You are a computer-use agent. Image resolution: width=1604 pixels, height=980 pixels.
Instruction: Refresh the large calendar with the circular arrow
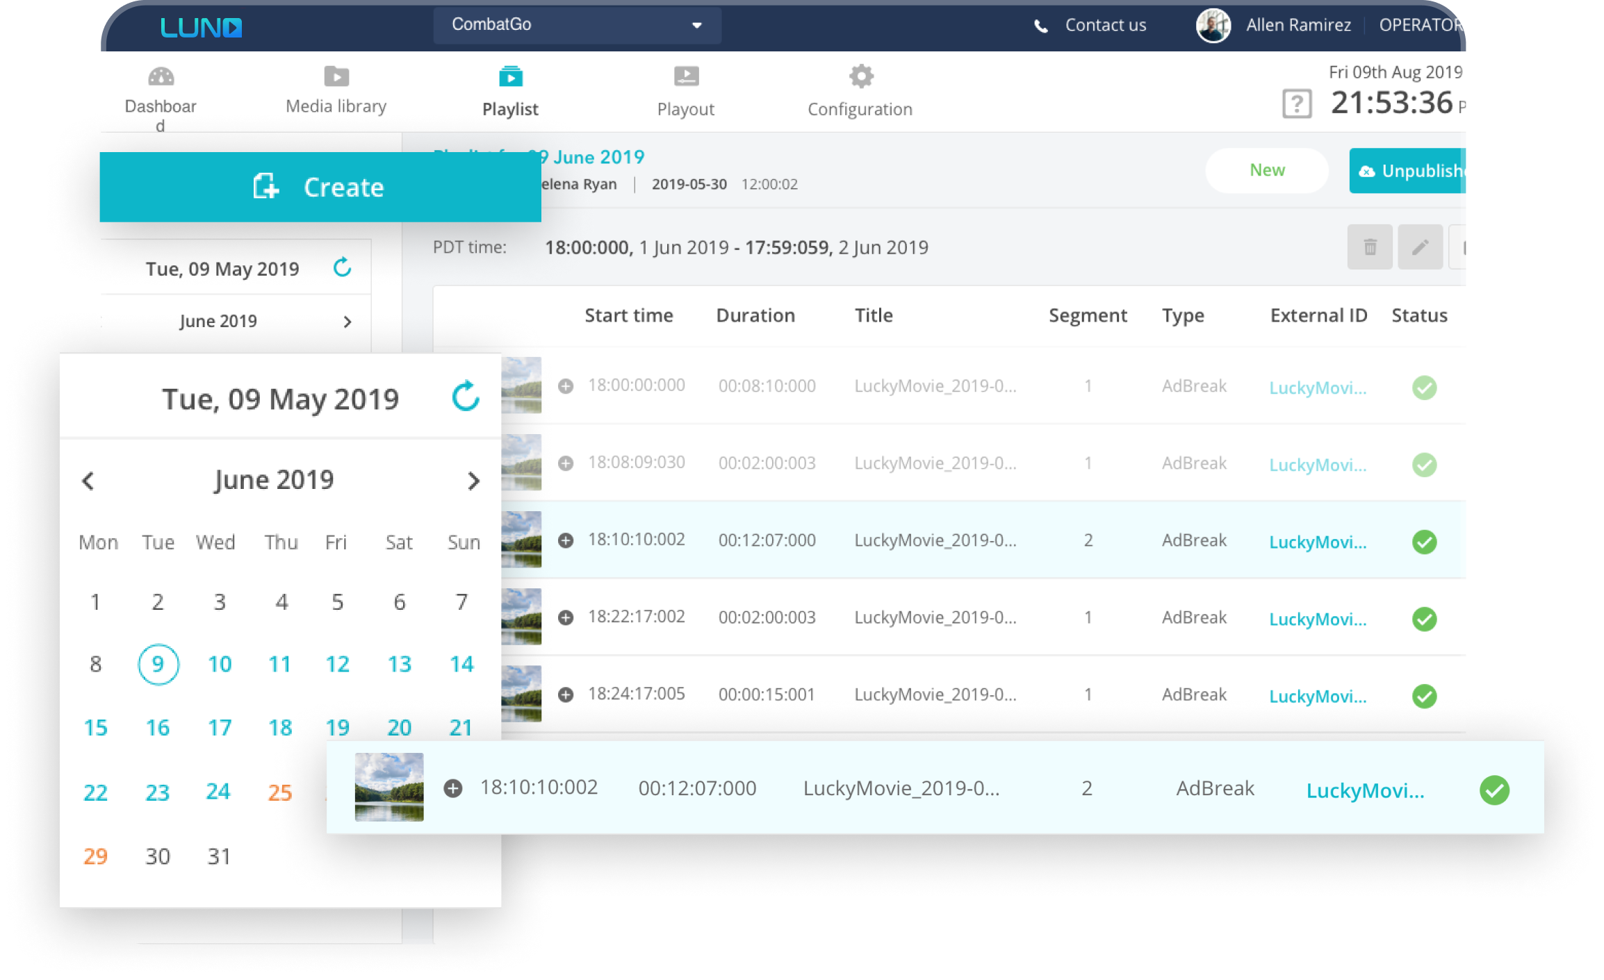tap(466, 397)
